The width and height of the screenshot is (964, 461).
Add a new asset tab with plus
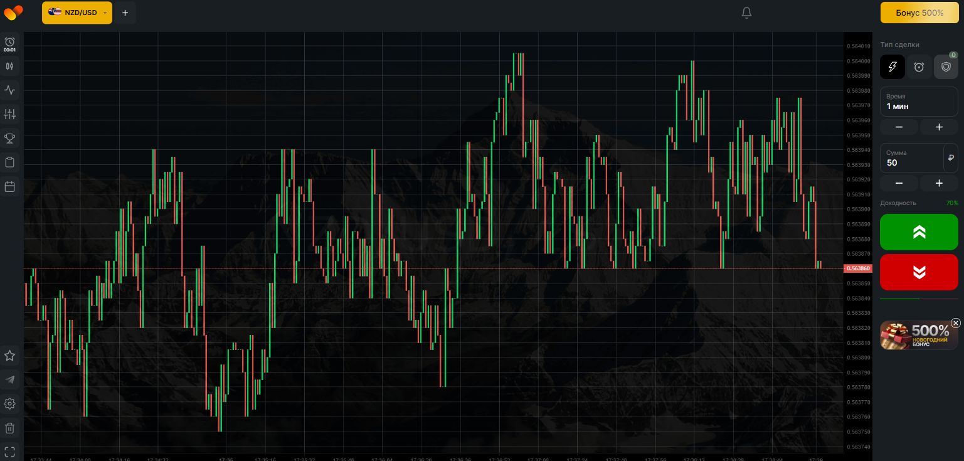125,13
